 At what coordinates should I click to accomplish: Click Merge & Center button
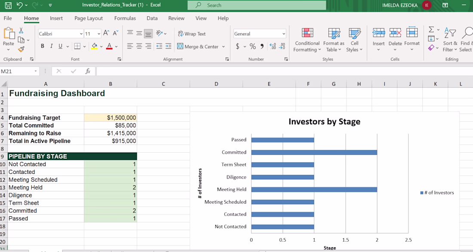click(x=198, y=46)
